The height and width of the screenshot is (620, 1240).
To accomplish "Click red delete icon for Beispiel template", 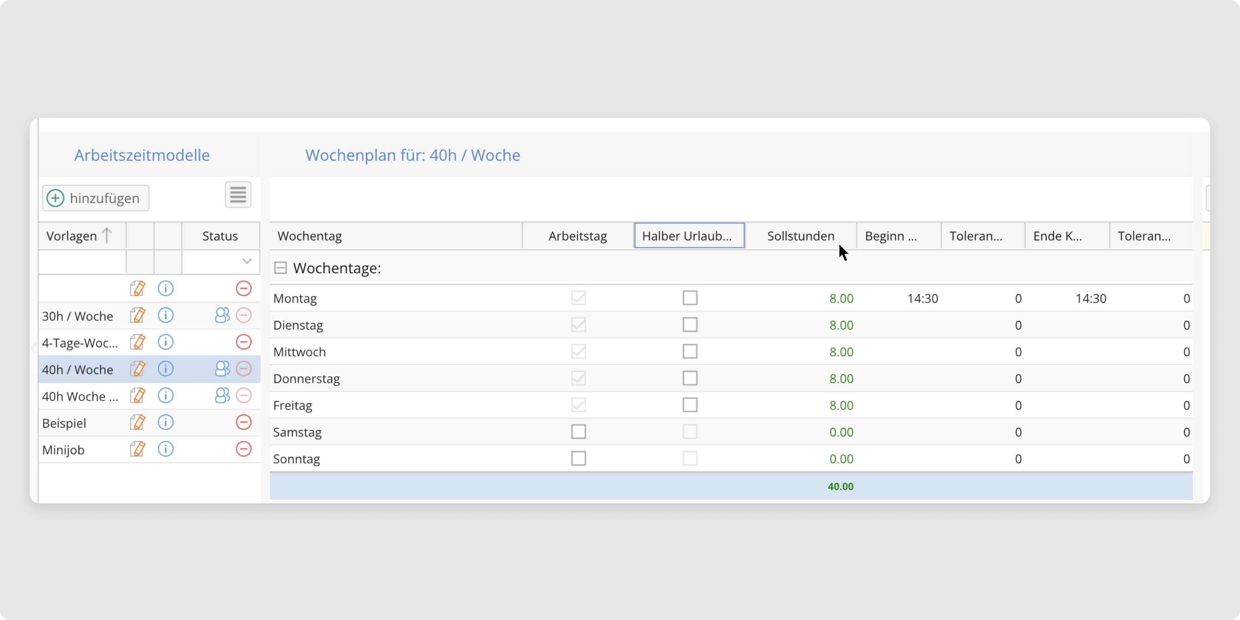I will point(243,423).
